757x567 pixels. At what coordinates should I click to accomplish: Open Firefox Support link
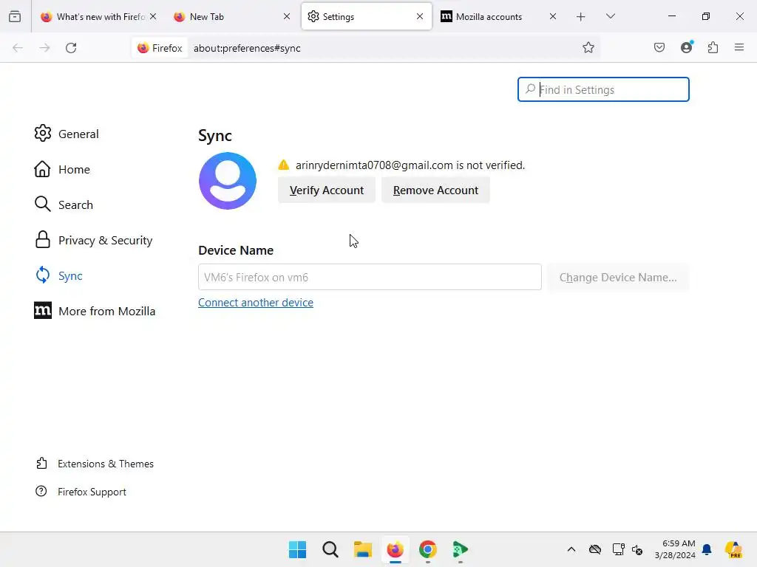click(x=81, y=491)
